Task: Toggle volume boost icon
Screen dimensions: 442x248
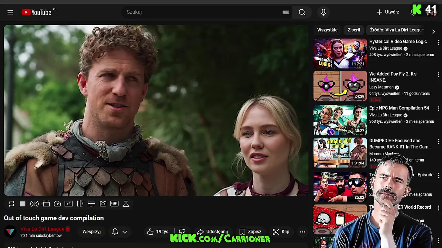Action: coord(34,204)
